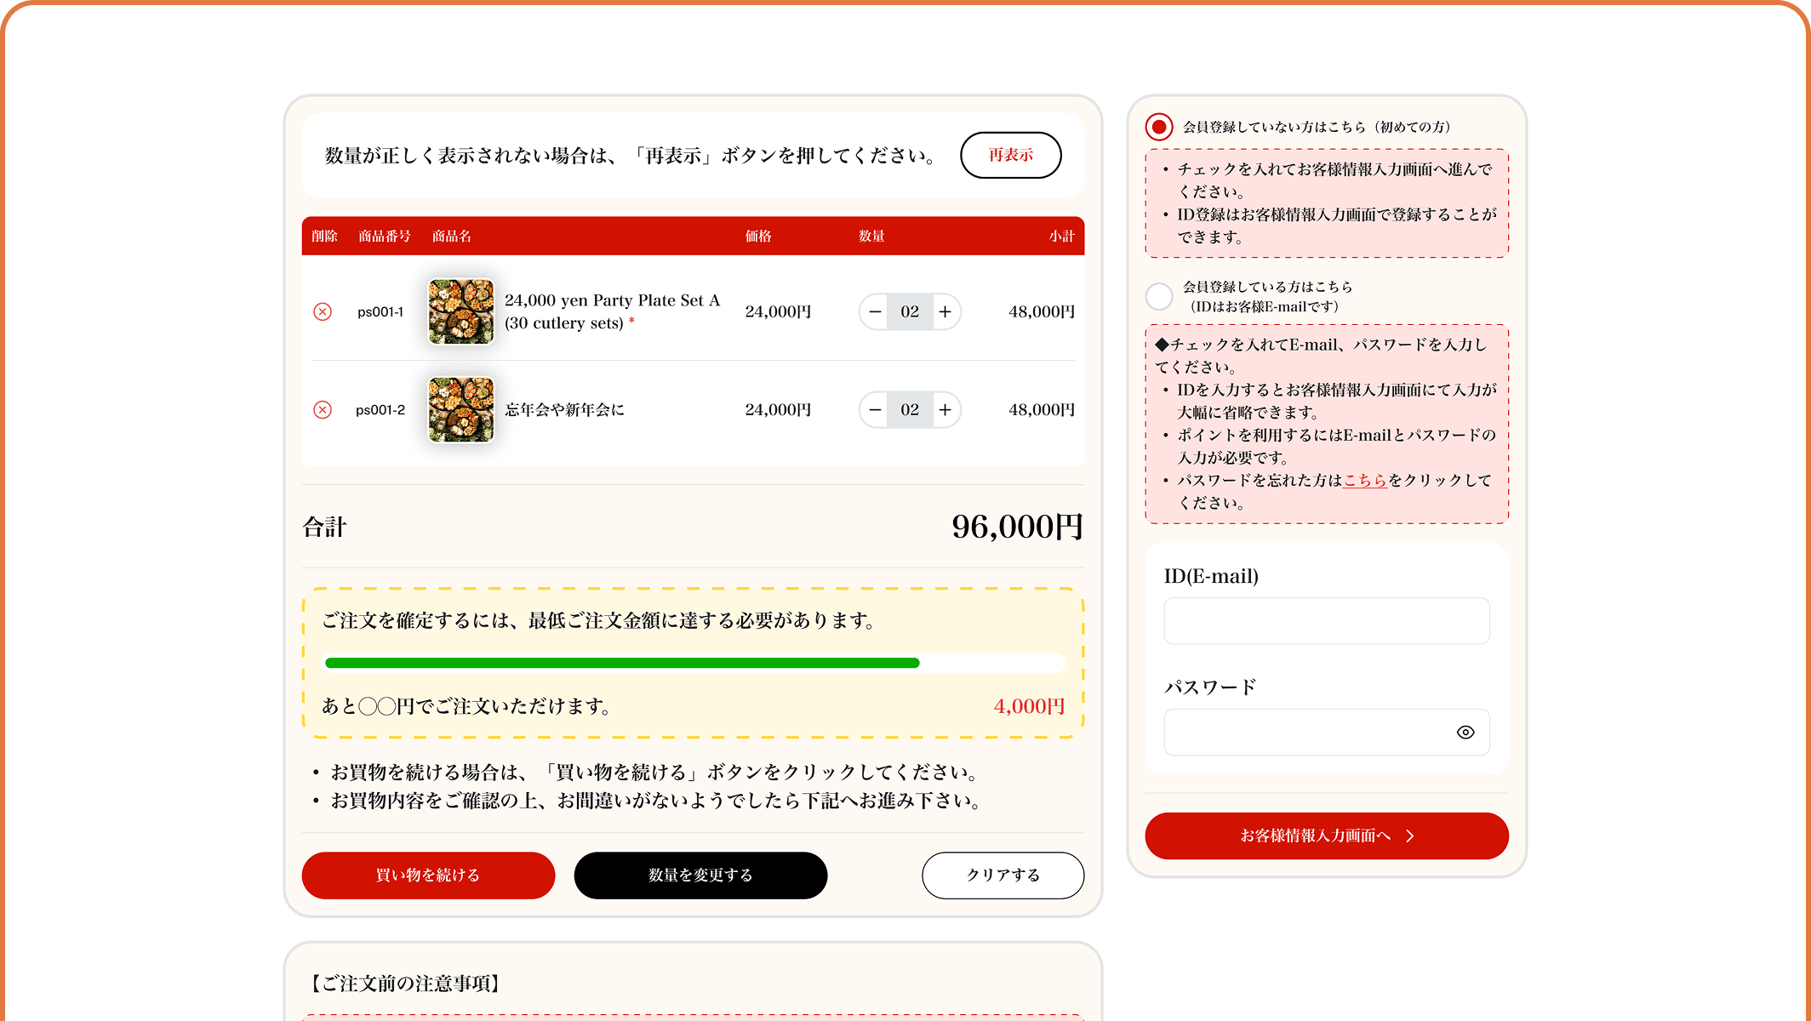Click the 商品番号 column header
The image size is (1811, 1021).
pos(385,236)
